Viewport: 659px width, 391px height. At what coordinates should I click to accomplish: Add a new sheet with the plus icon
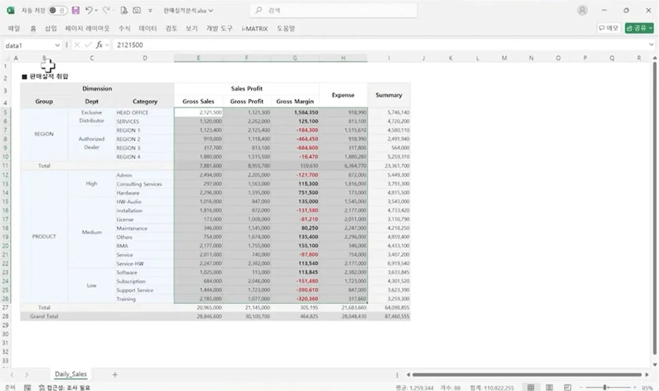click(x=115, y=375)
